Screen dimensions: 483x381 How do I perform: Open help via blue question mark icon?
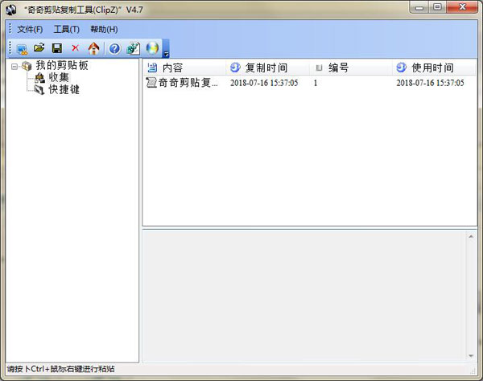(114, 48)
